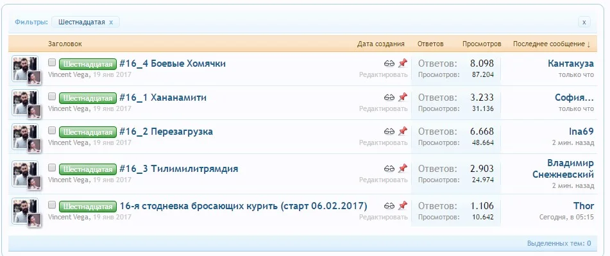Click pin icon on 16-я стодневка thread
The width and height of the screenshot is (610, 256).
402,205
